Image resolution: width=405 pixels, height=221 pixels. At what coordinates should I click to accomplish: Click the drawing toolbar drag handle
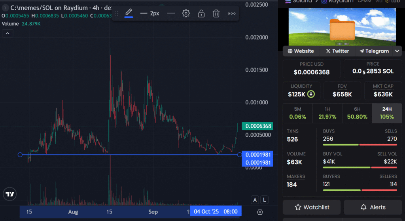116,13
